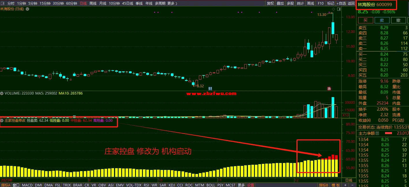Select the 45日线 period
The image size is (409, 187).
point(128,3)
